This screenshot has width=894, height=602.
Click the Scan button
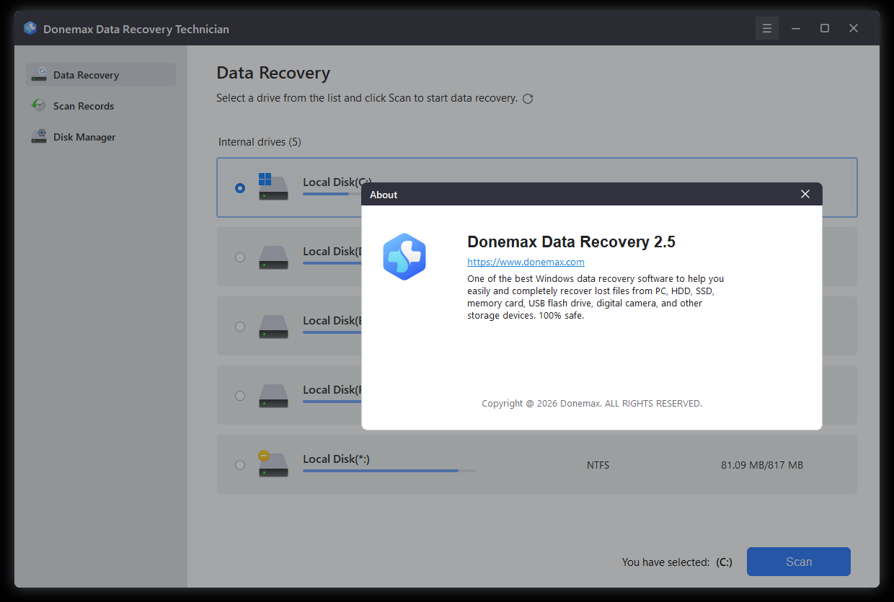pos(799,562)
